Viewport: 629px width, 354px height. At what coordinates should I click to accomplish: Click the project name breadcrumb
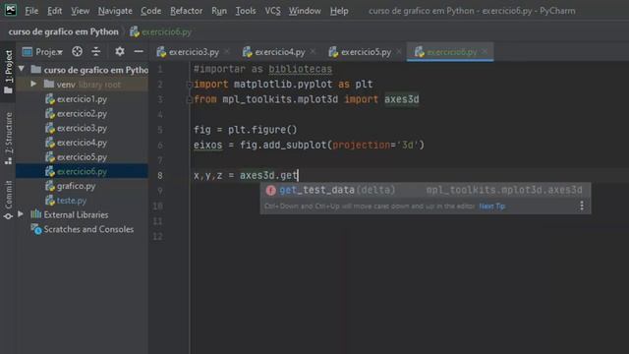(63, 31)
